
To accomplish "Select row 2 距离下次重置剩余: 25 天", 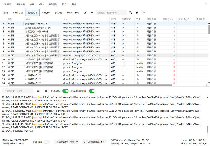I will 104,28.
